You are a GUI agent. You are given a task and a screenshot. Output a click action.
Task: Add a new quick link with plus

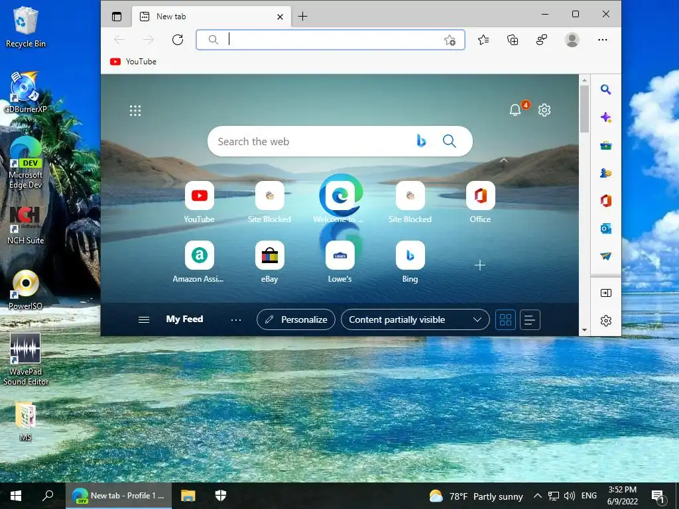[x=480, y=265]
